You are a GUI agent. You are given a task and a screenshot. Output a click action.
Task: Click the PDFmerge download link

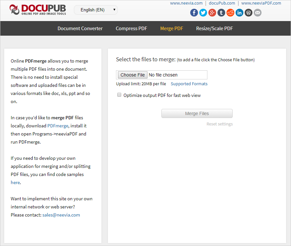[58, 126]
